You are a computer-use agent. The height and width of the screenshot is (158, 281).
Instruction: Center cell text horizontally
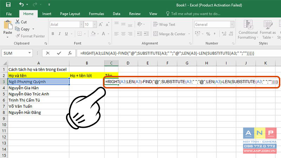[123, 34]
